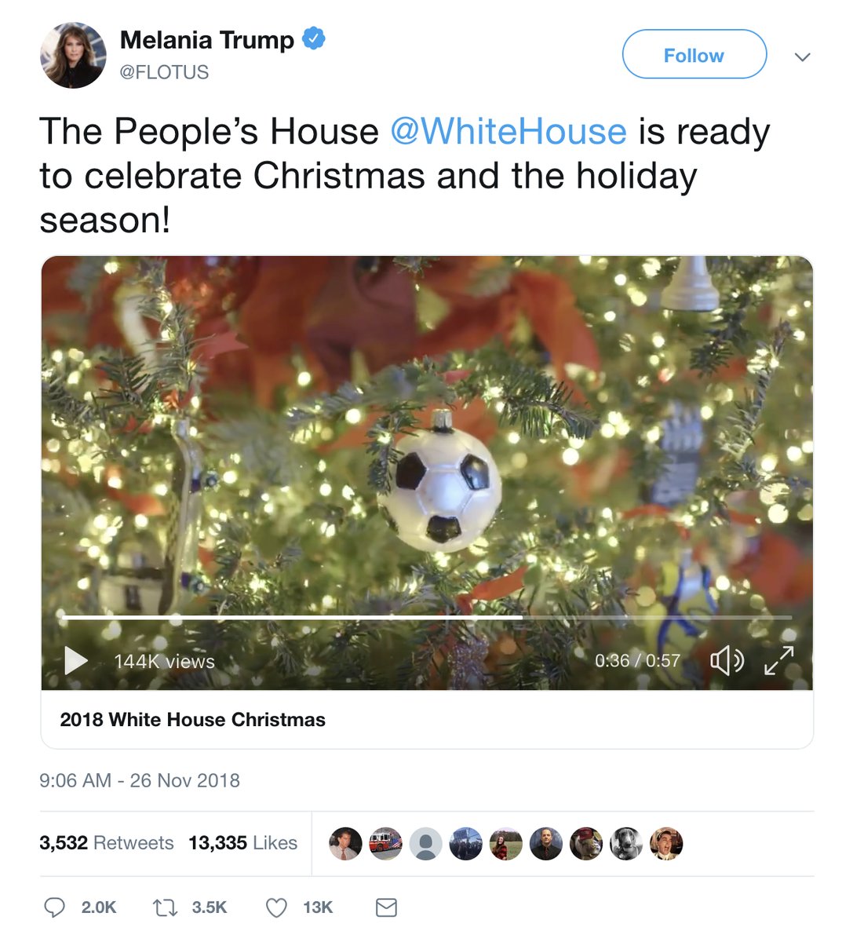Expand the video to fullscreen
Image resolution: width=842 pixels, height=942 pixels.
778,660
